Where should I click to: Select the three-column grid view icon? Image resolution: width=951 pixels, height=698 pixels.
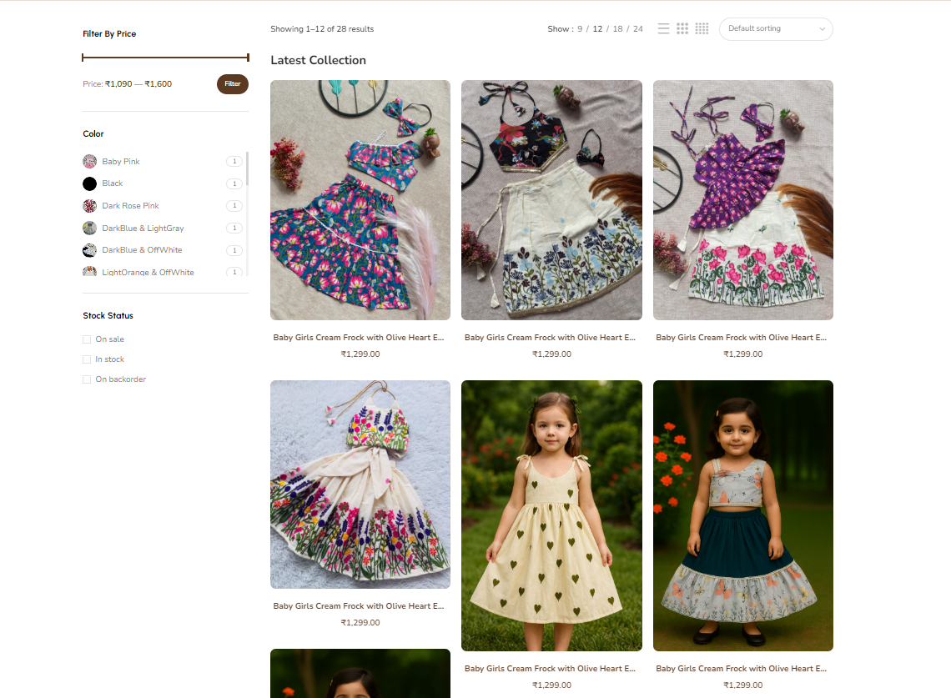point(682,29)
